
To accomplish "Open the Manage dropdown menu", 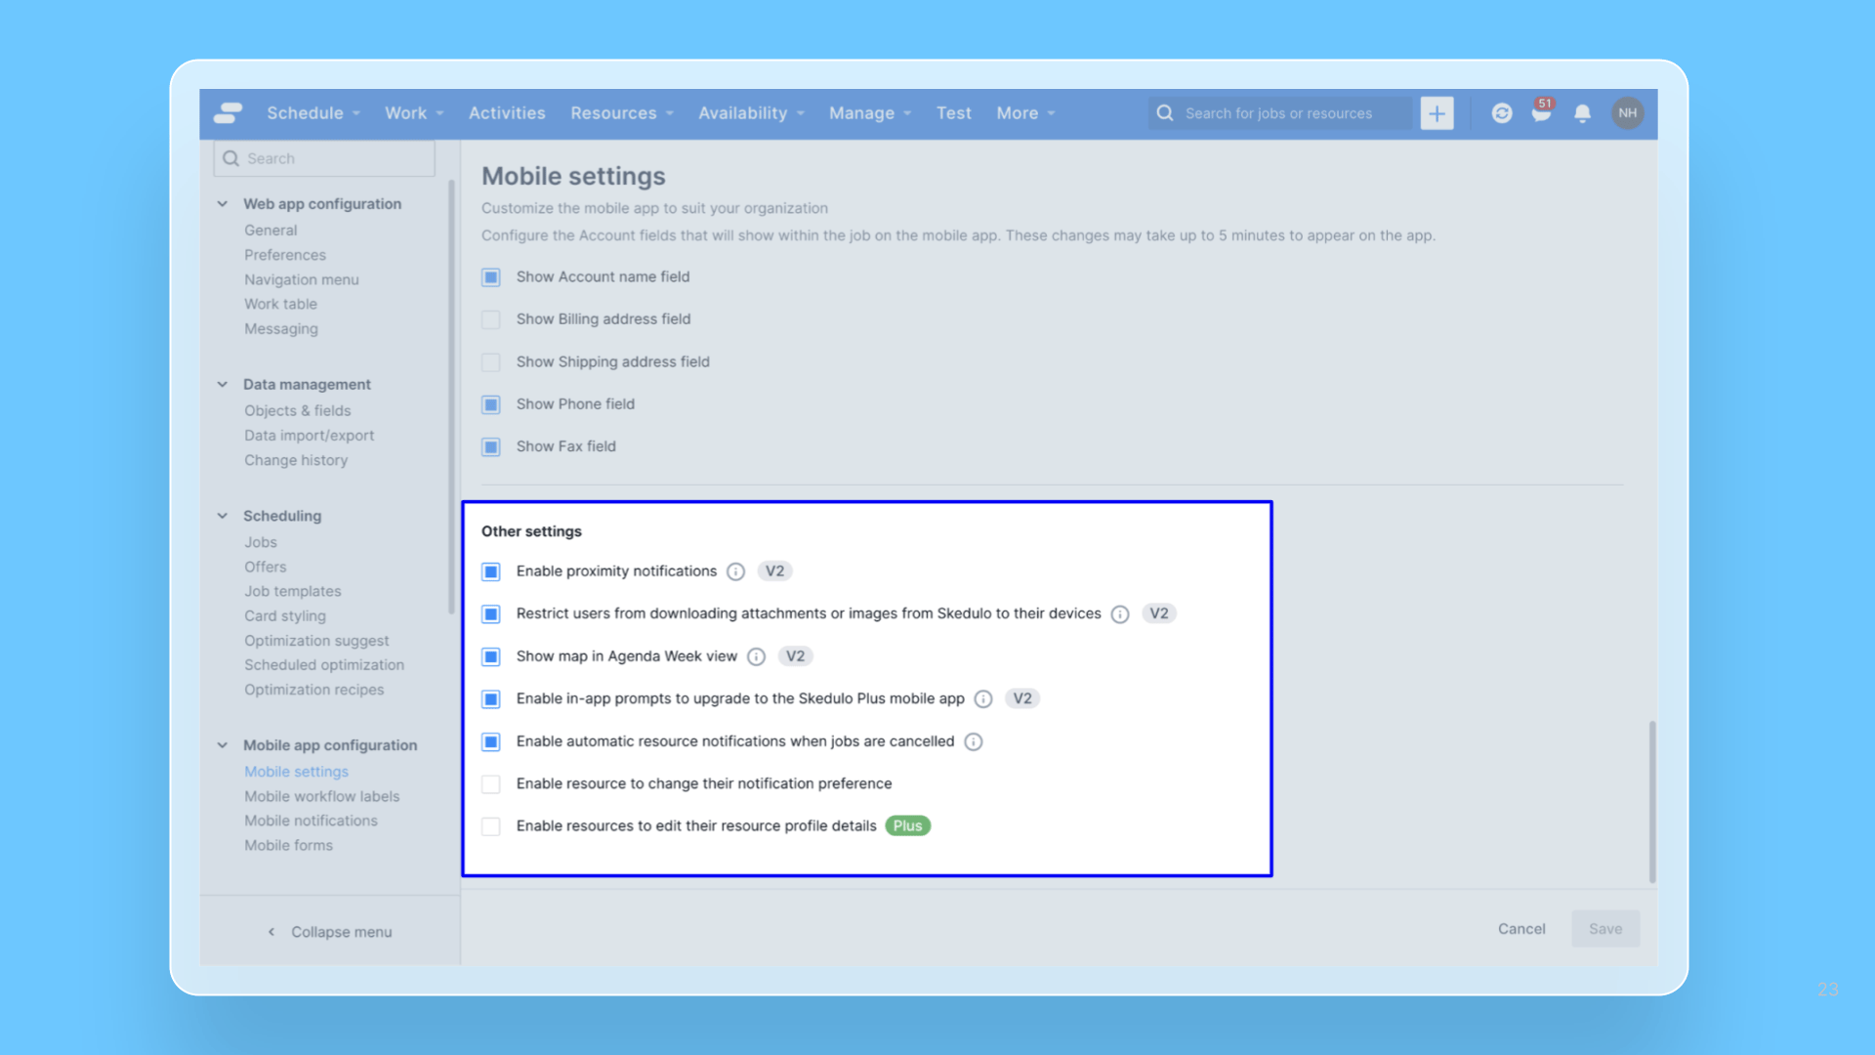I will [870, 113].
